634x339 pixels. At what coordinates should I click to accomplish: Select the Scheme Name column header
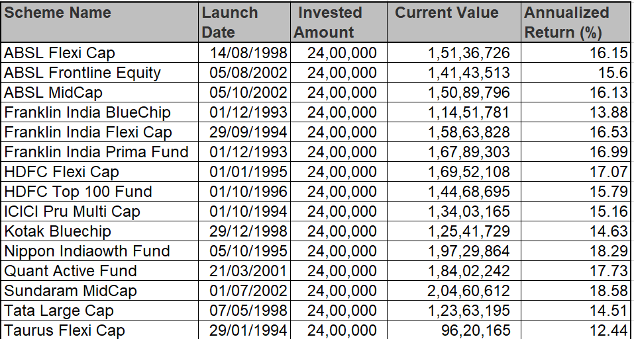[x=99, y=22]
